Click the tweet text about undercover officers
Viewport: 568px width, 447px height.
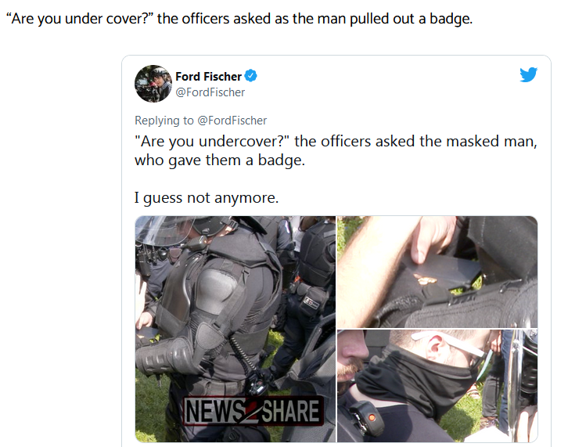(x=336, y=150)
